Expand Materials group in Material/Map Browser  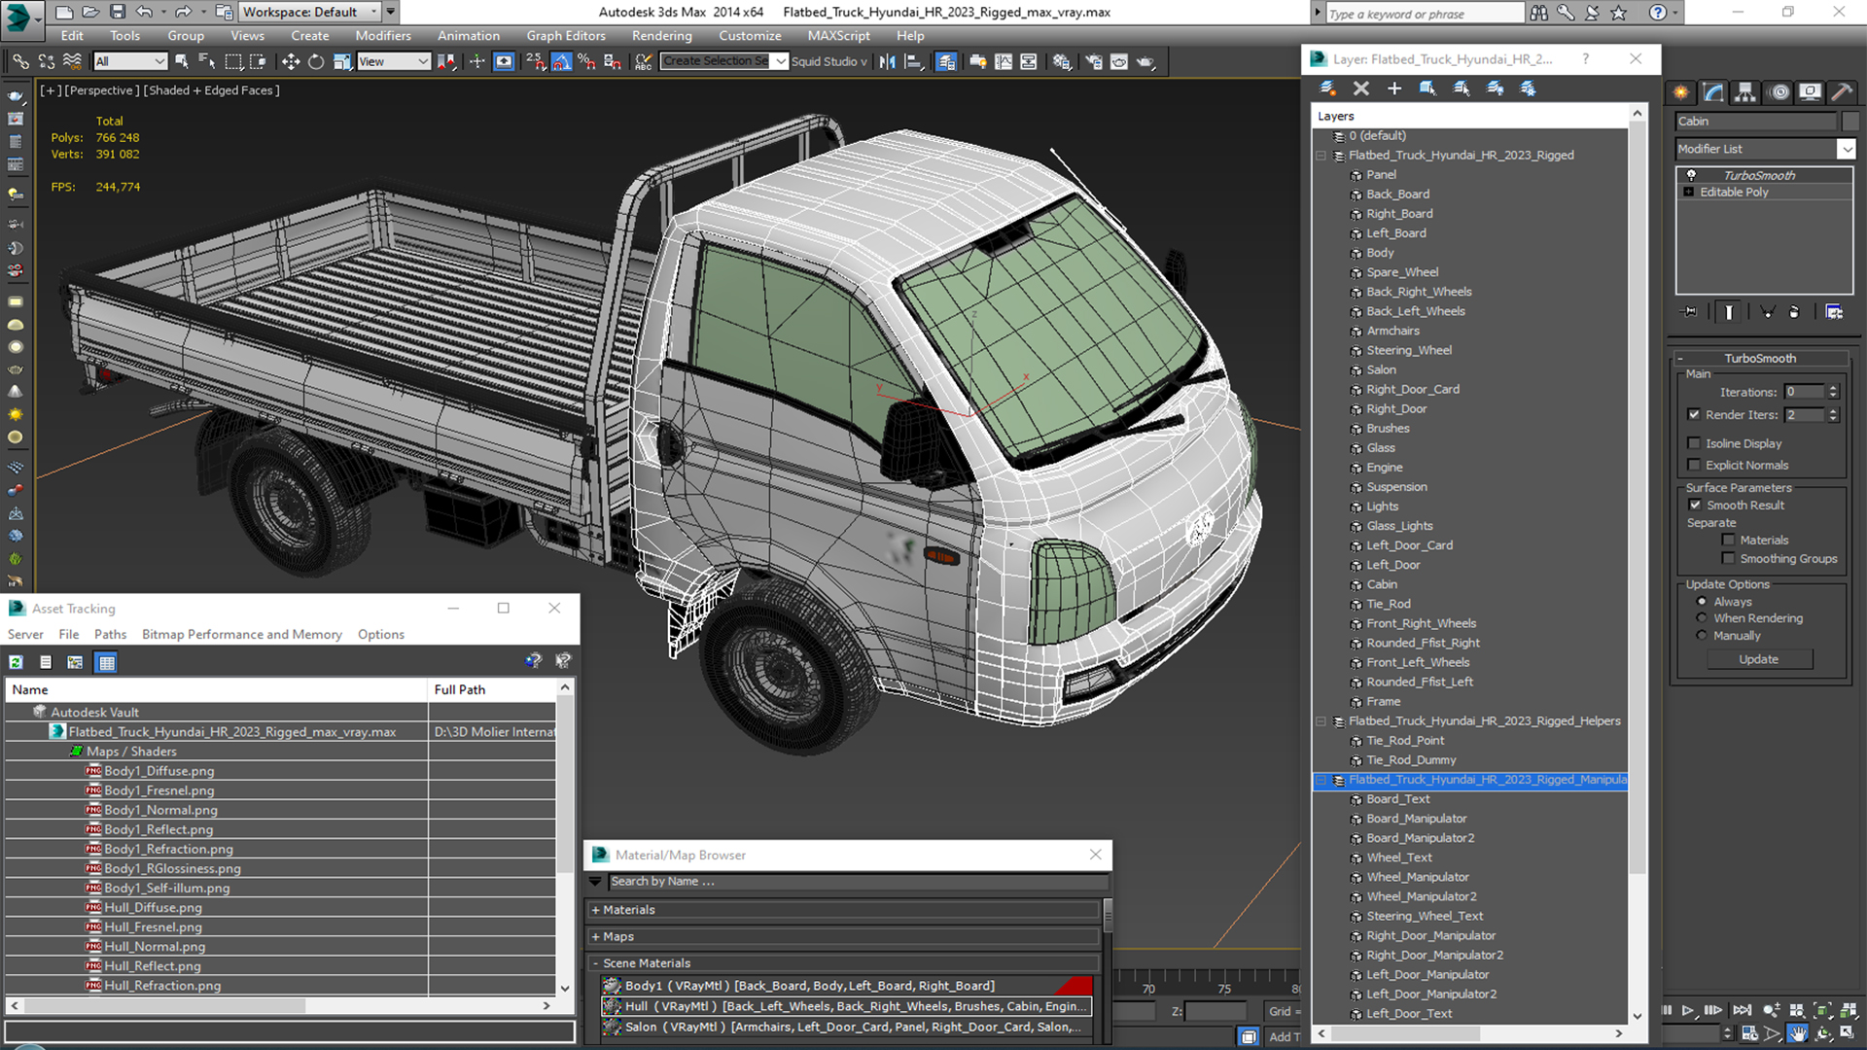pyautogui.click(x=596, y=910)
